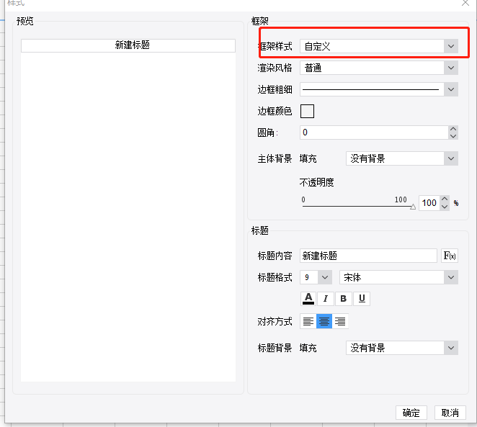The width and height of the screenshot is (477, 427).
Task: Click the 边框颜色 color swatch
Action: [307, 111]
